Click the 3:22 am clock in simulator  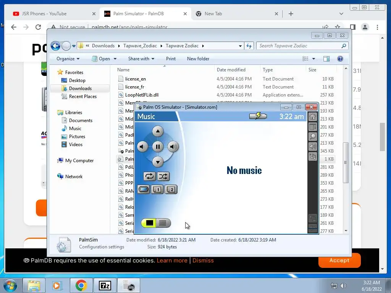(291, 117)
